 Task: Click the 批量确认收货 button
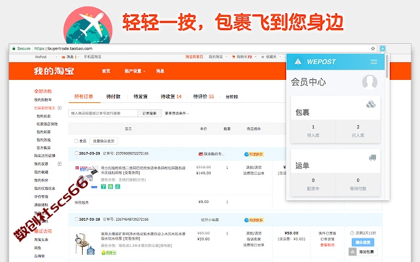click(x=104, y=141)
